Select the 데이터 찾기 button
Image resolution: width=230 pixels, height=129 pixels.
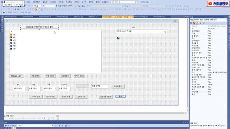click(x=118, y=86)
